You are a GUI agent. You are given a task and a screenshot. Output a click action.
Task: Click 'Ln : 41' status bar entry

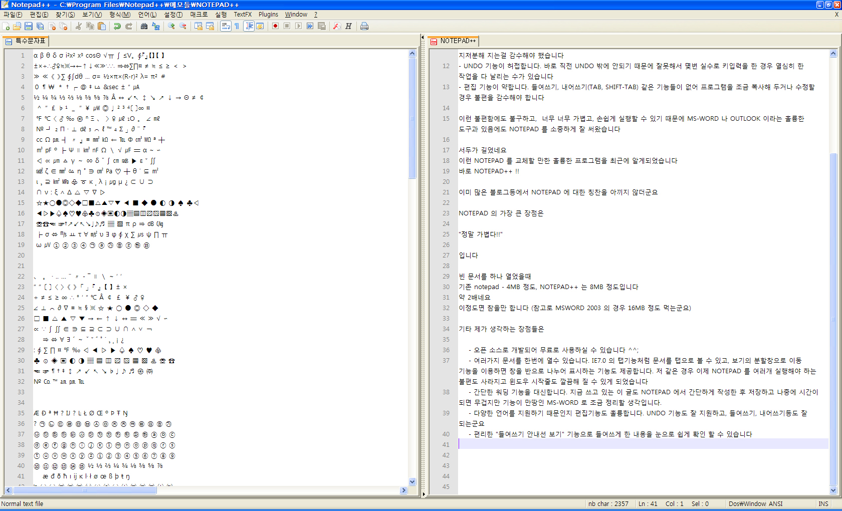pyautogui.click(x=648, y=504)
